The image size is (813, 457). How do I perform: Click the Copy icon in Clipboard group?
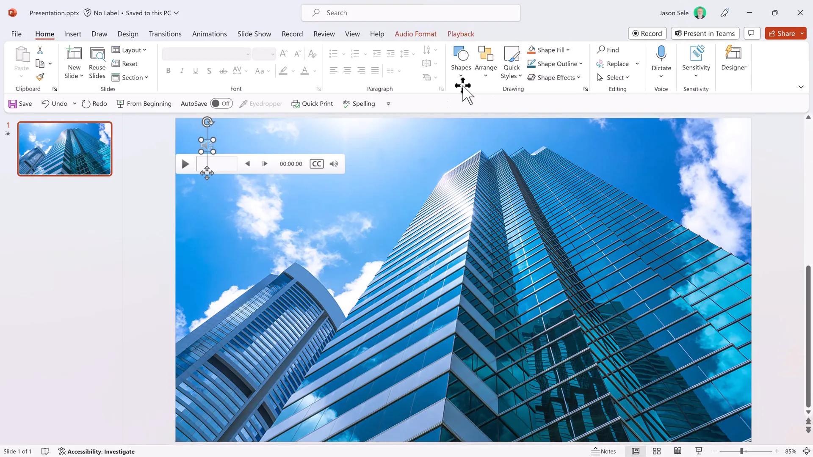[40, 64]
